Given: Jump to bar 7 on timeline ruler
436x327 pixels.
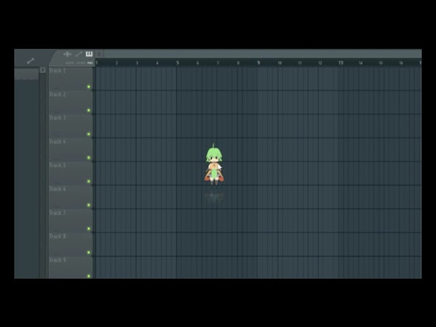Looking at the screenshot, I should [x=218, y=63].
